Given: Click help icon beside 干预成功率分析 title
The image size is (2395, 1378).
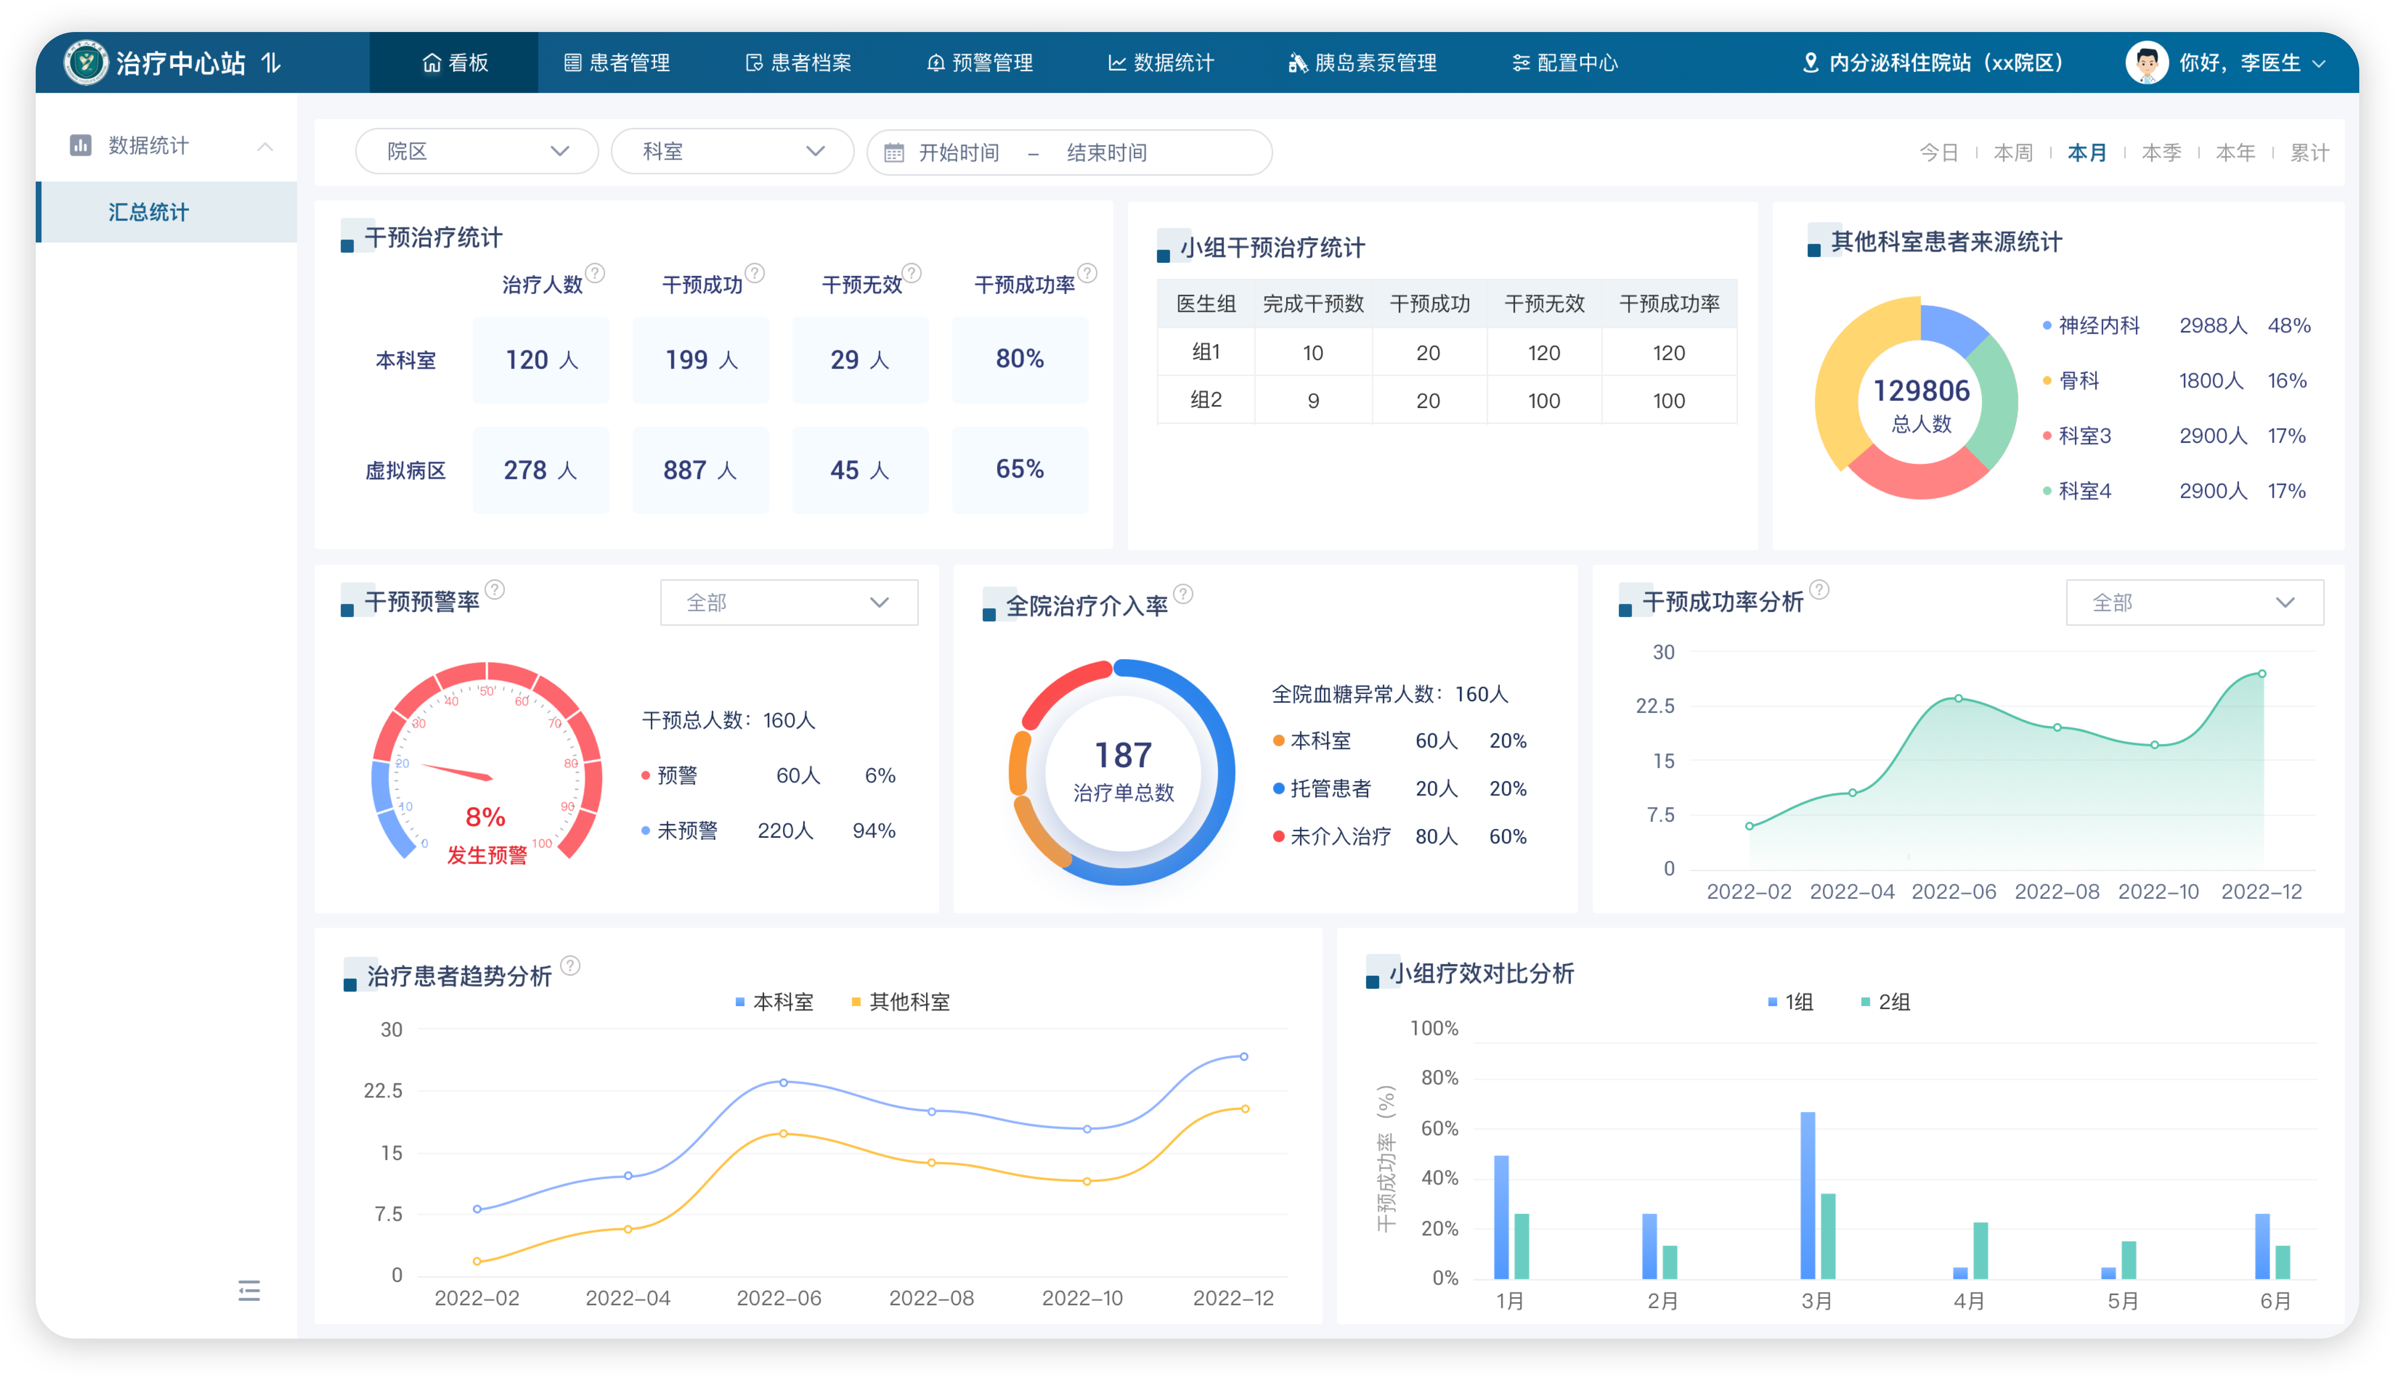Looking at the screenshot, I should [x=1819, y=589].
